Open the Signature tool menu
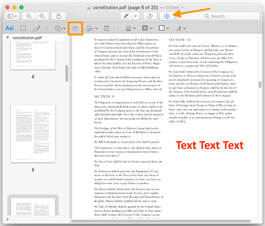The image size is (265, 226). tap(92, 28)
